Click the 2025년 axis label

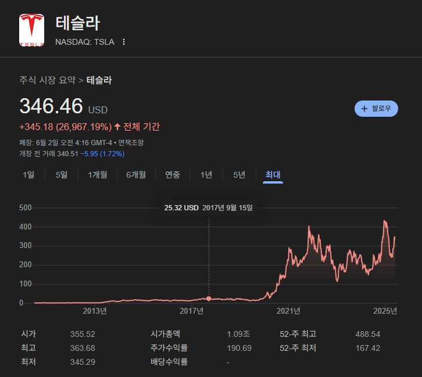[385, 311]
